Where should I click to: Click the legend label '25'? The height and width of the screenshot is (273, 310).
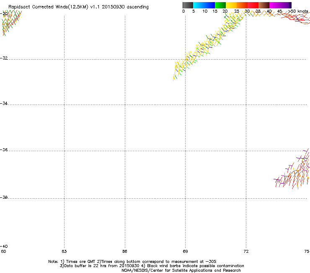coord(236,11)
